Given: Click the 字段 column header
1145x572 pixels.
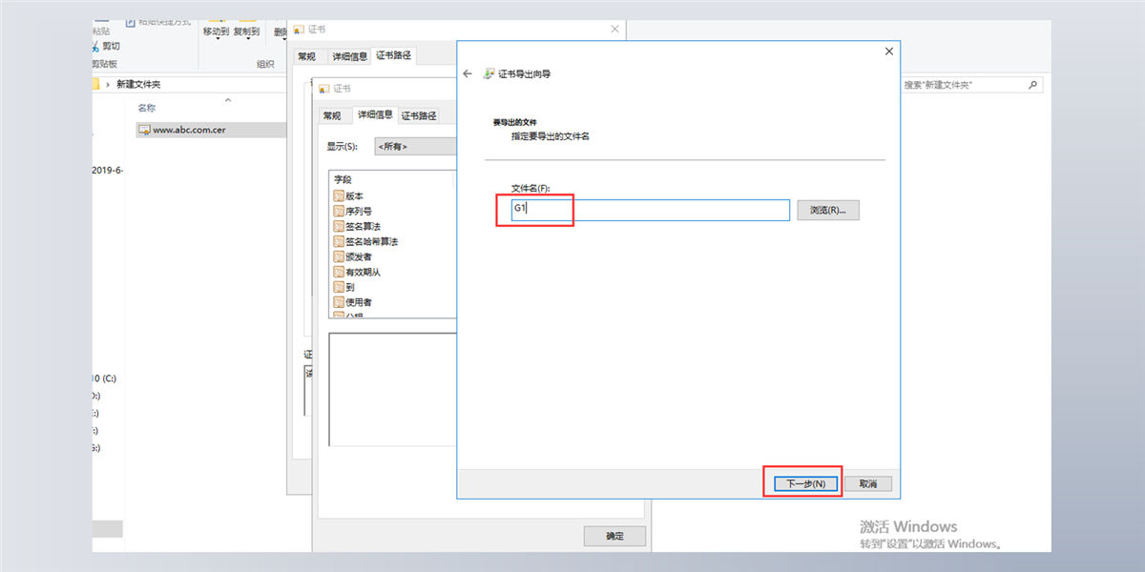Looking at the screenshot, I should 392,179.
